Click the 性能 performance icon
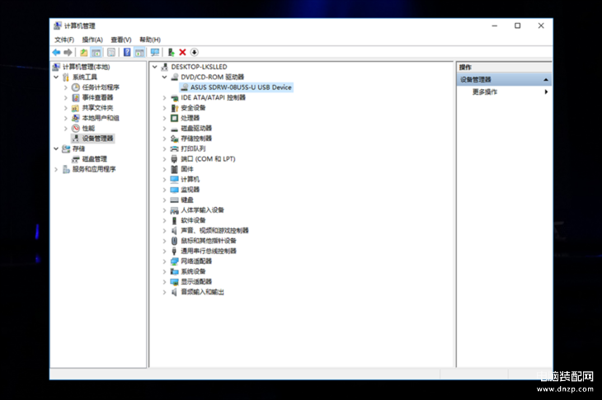The width and height of the screenshot is (602, 400). coord(76,128)
